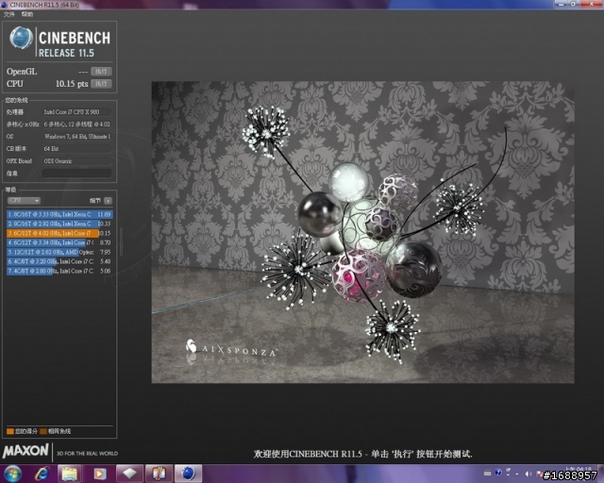Click the cores field showing 6 cores, 12 threads
The height and width of the screenshot is (483, 604).
pos(77,124)
